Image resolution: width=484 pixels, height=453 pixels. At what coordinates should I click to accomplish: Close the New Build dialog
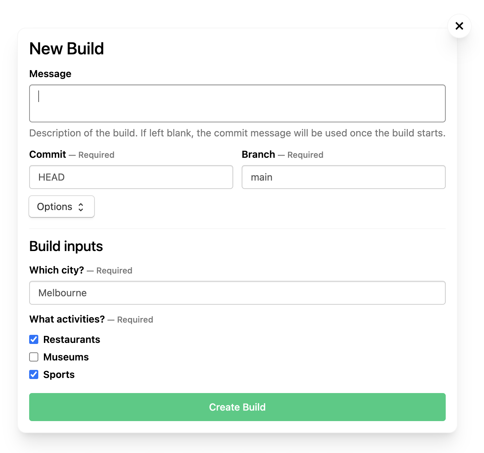459,26
